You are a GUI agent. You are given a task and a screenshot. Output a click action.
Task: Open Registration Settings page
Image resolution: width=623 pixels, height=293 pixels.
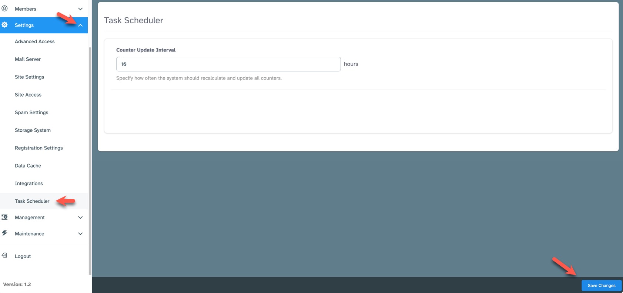[x=39, y=148]
